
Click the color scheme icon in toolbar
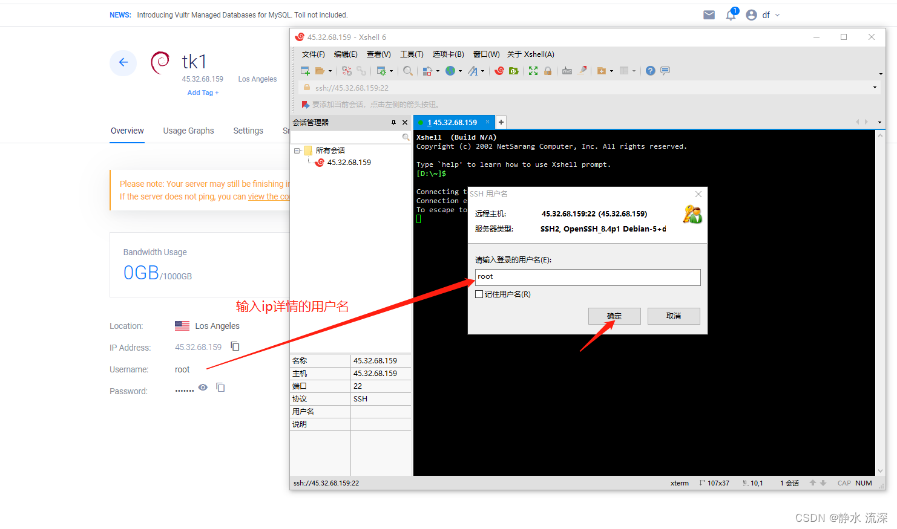(427, 71)
